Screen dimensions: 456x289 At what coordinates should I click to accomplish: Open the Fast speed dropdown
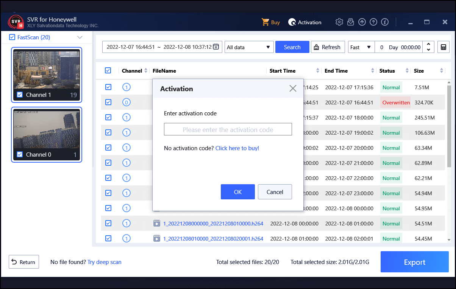coord(361,47)
